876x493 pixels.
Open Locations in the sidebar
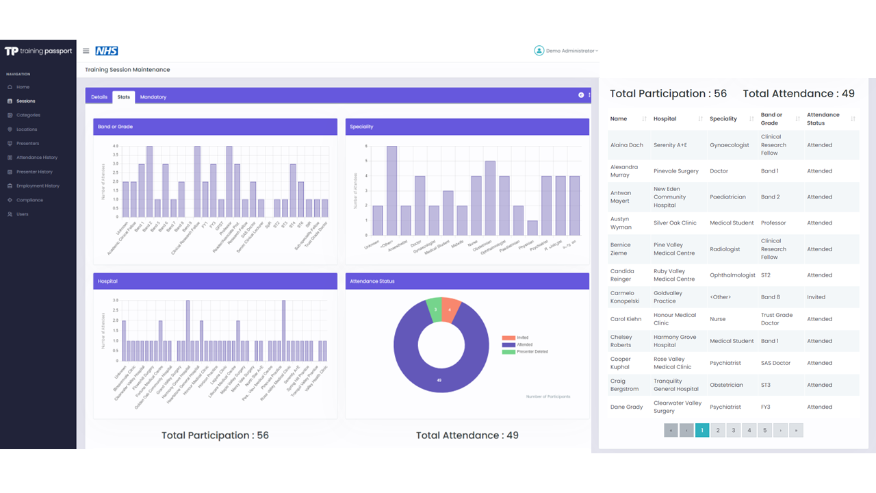click(x=27, y=129)
